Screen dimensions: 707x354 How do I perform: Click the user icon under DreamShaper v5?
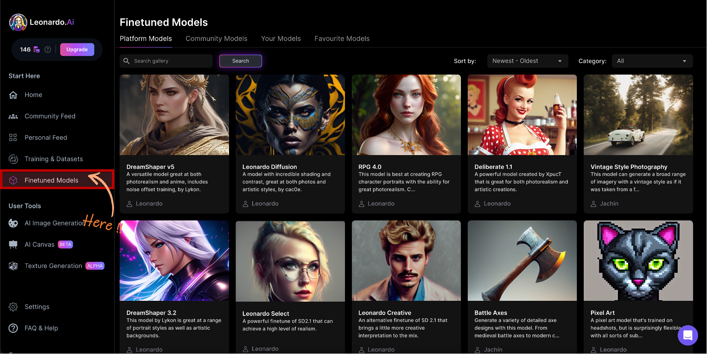[129, 204]
